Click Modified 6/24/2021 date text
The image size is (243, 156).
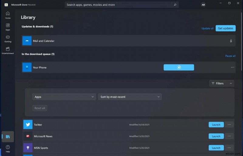pyautogui.click(x=139, y=125)
